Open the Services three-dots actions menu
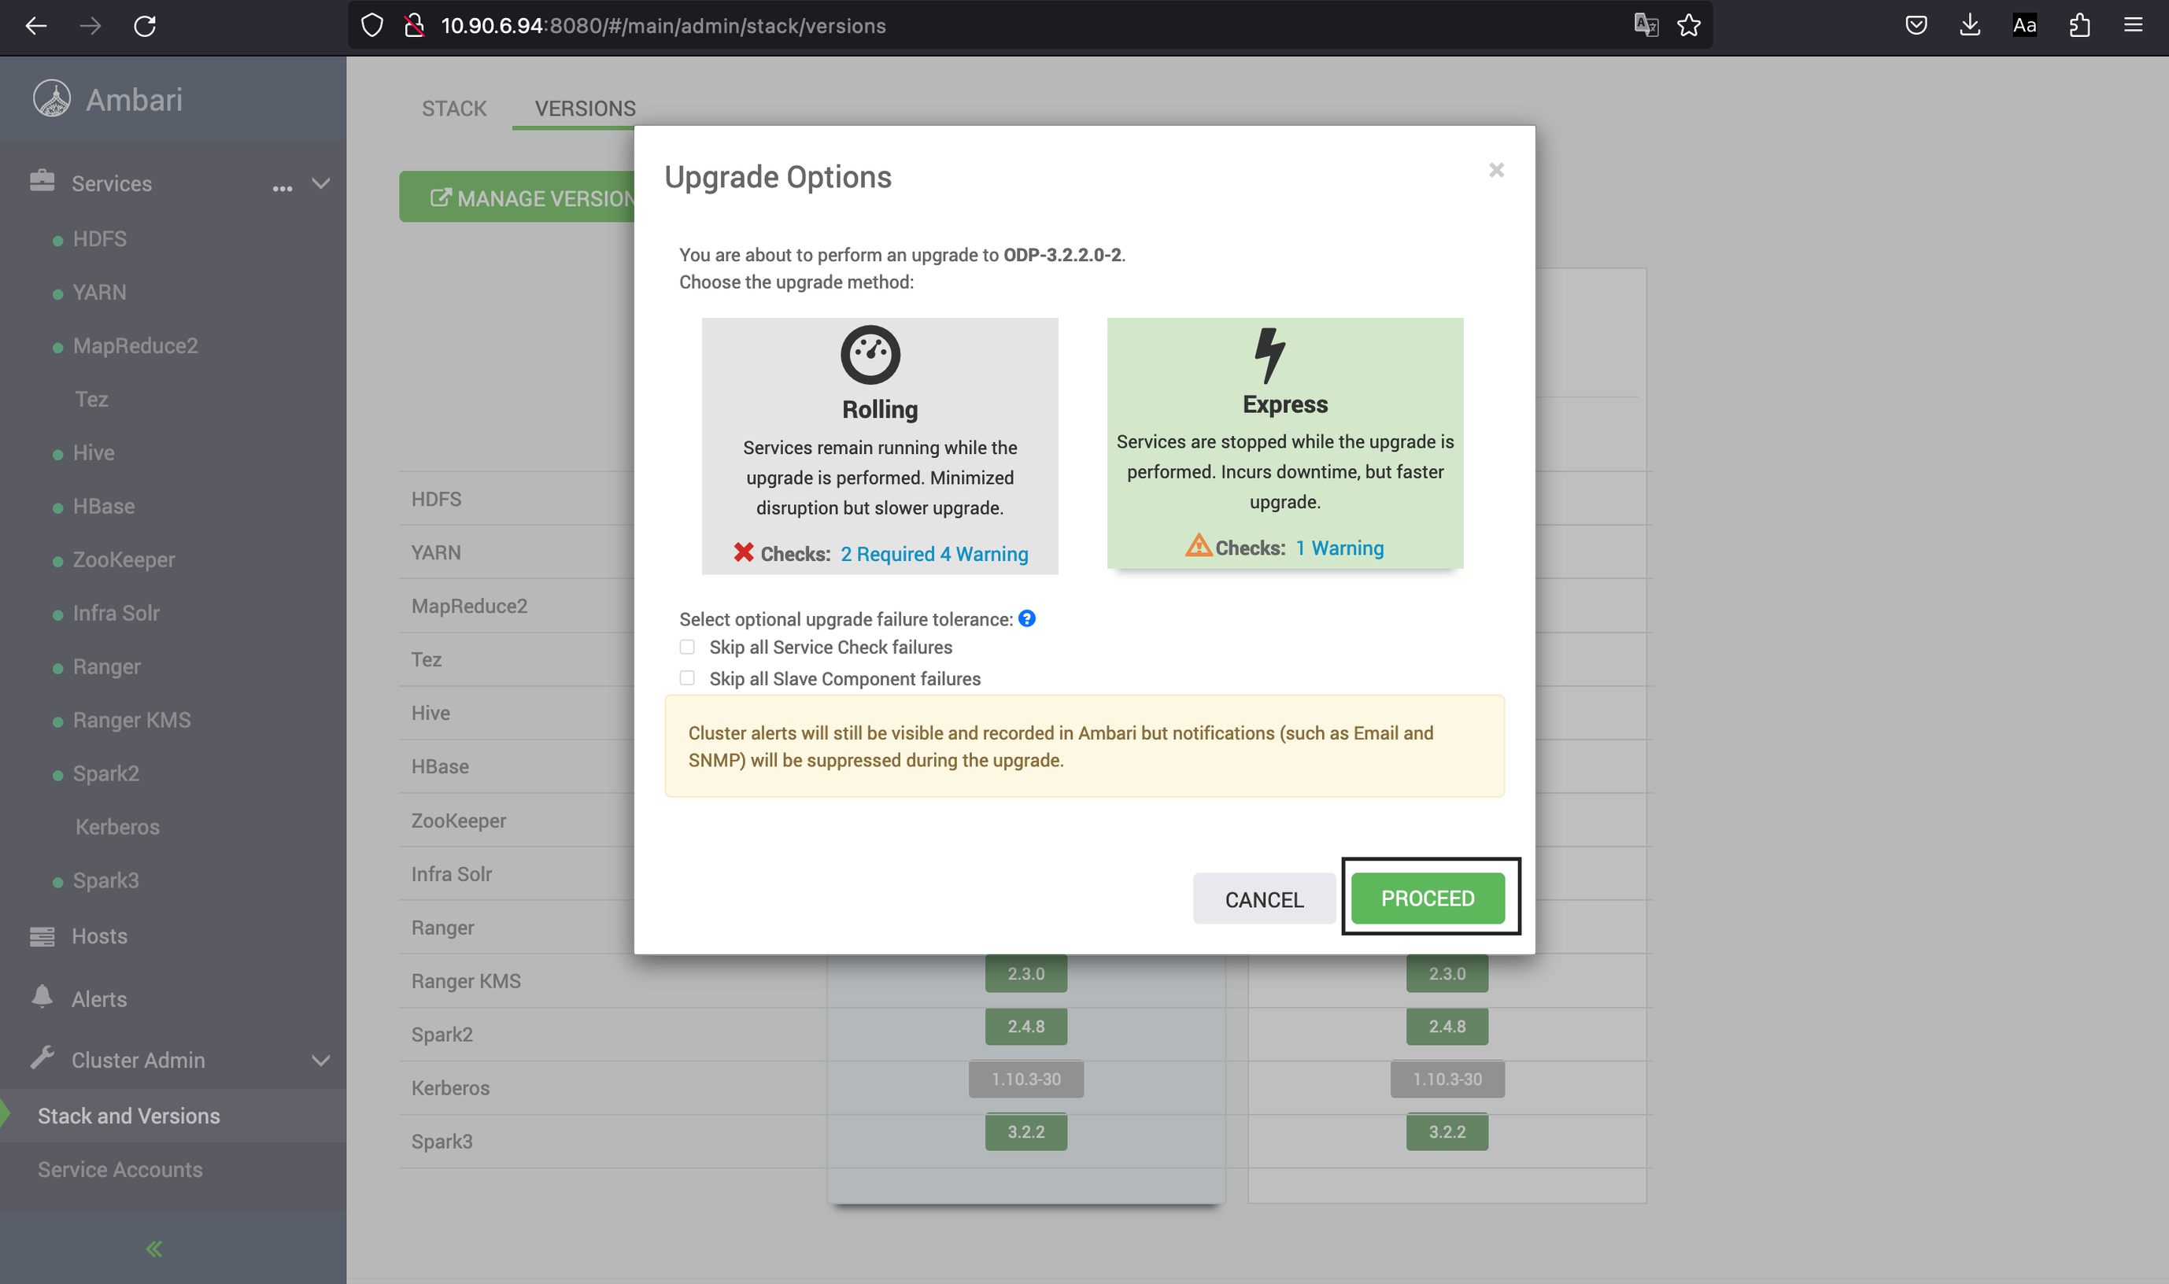2169x1284 pixels. tap(283, 188)
